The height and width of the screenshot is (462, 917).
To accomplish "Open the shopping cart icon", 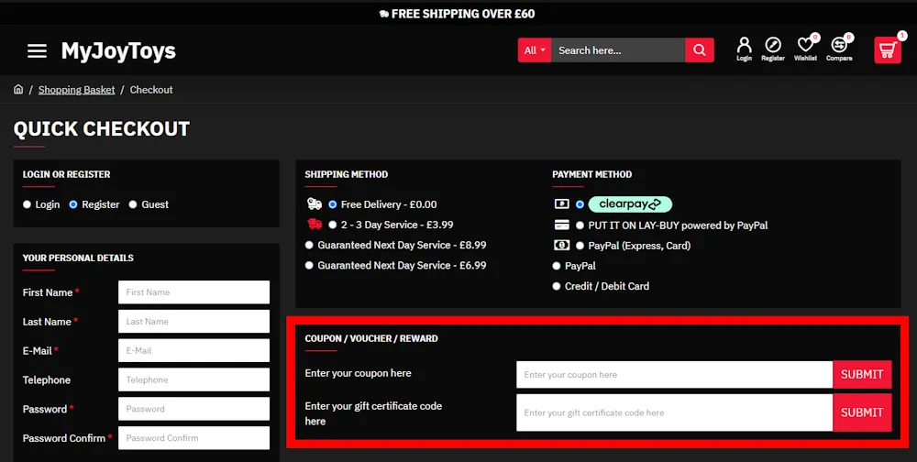I will [x=887, y=50].
